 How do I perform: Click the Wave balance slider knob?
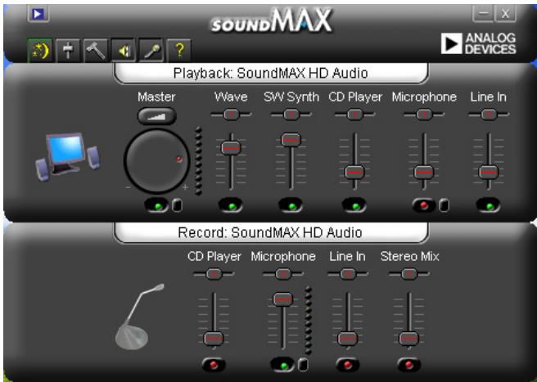tap(232, 115)
